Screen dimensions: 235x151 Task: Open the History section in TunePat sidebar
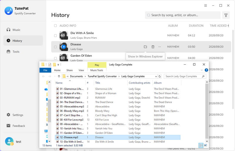click(23, 41)
